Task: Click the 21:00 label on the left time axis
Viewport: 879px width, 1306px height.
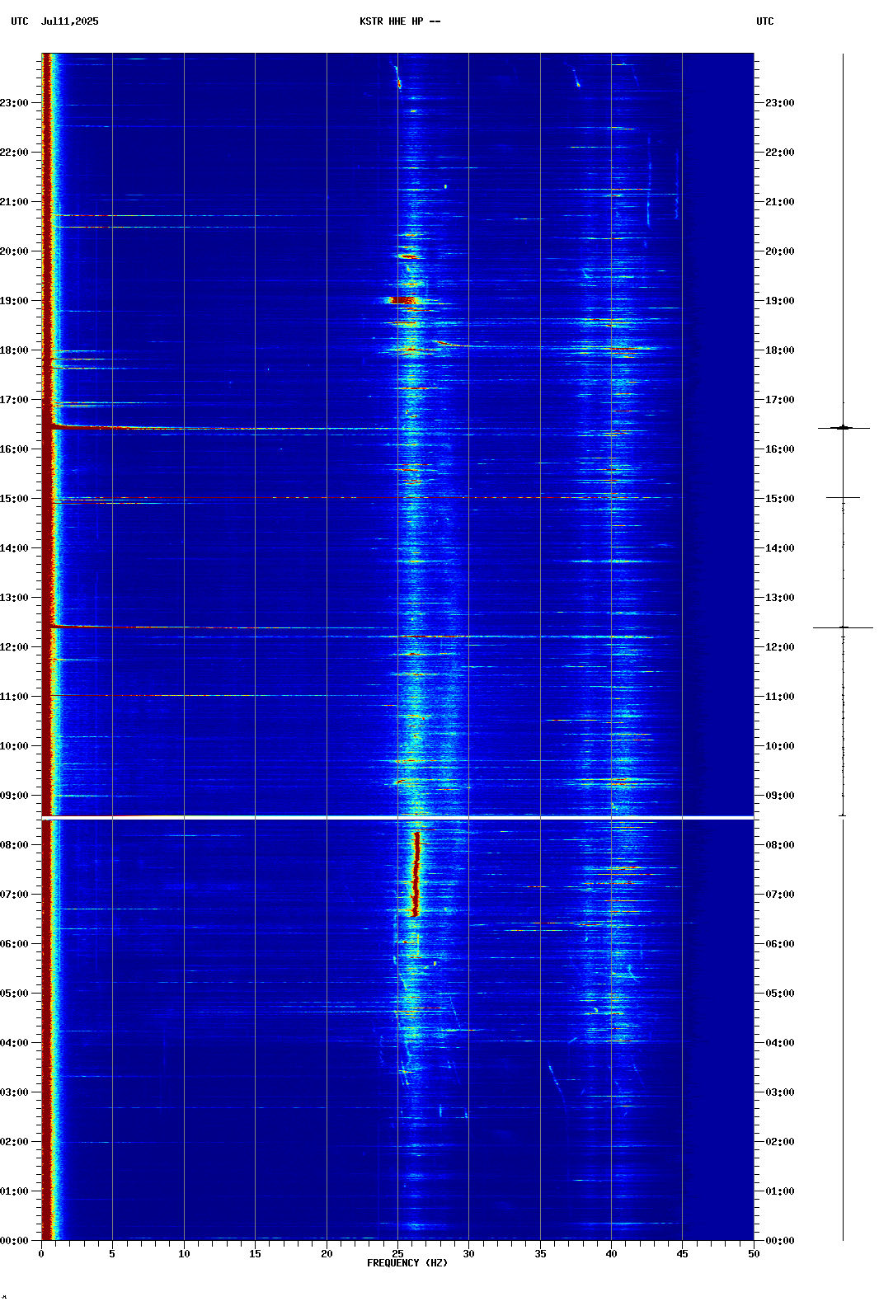Action: pos(14,202)
